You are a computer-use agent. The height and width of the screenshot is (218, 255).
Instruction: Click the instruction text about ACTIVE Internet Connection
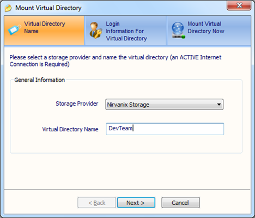tap(116, 60)
